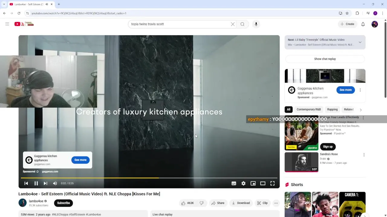Select Contemporary R&B chip
The image size is (387, 217).
[309, 109]
